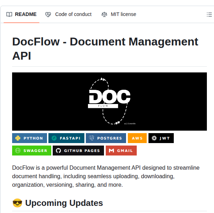214x213 pixels.
Task: Click the Python badge
Action: click(x=30, y=138)
